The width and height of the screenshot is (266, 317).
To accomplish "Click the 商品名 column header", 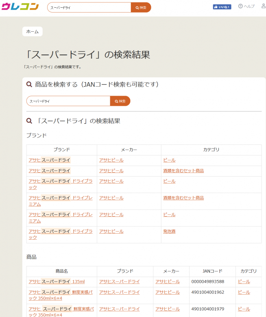I will [62, 271].
